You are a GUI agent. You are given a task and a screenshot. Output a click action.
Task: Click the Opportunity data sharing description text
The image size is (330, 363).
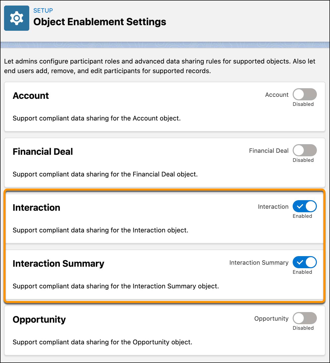tap(102, 342)
